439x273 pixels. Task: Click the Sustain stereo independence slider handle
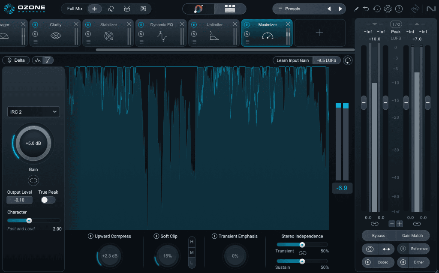coord(302,261)
